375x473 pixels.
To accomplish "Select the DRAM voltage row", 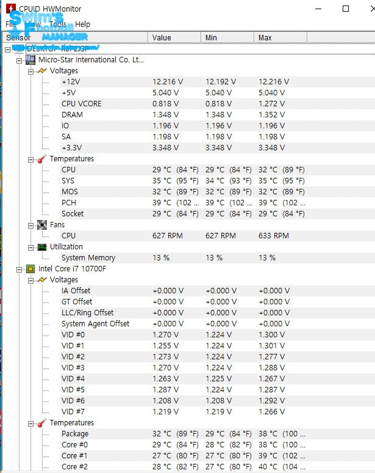I will [x=217, y=115].
